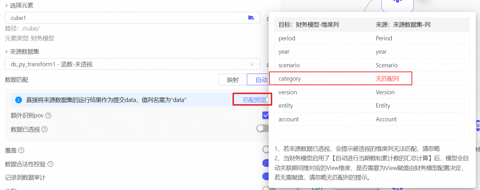
Task: Click the help icon beside 数据合法性校验
Action: (51, 164)
